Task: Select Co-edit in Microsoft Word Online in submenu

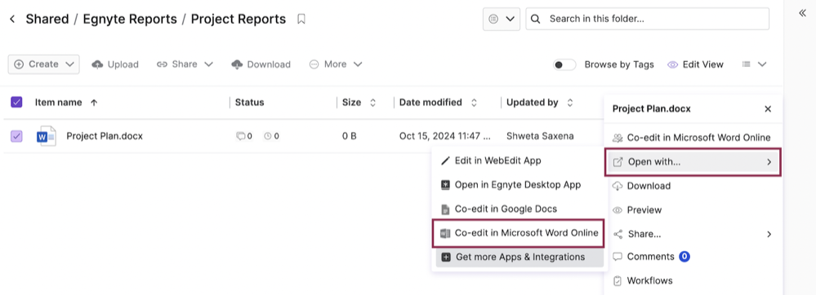Action: pos(519,233)
